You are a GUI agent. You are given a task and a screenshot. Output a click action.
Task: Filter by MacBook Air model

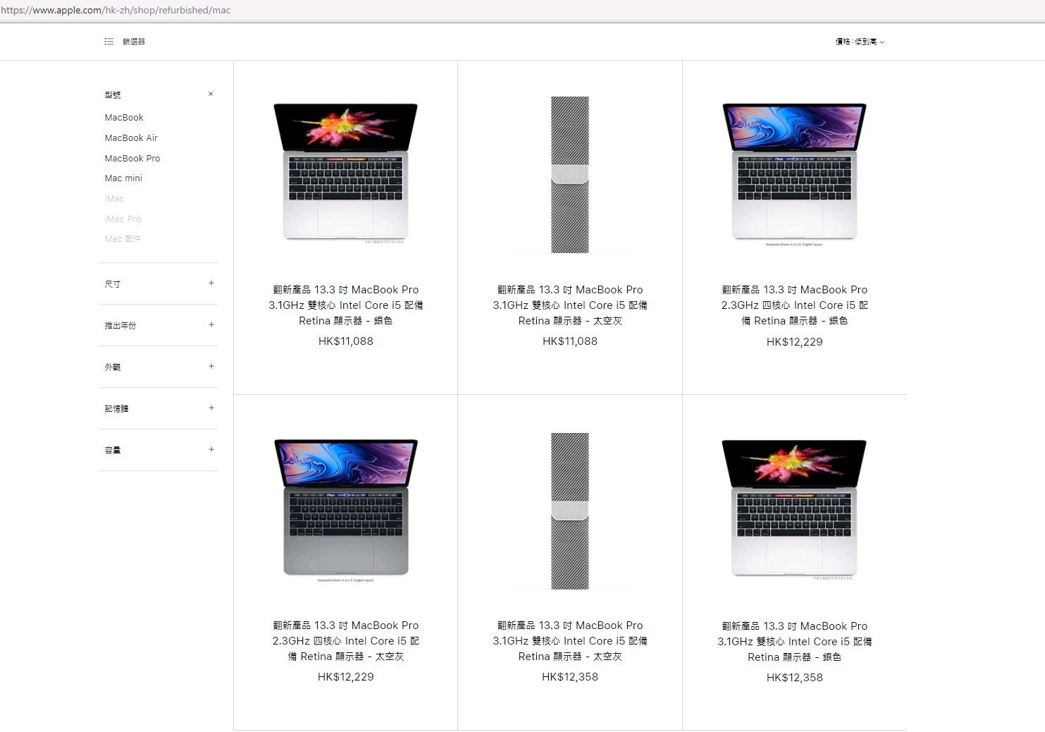pos(131,138)
